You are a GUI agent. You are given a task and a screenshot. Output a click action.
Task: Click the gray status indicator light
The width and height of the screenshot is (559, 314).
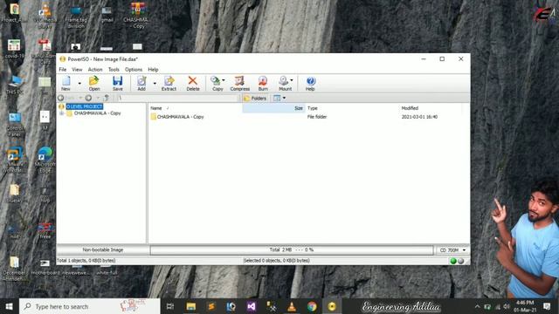pyautogui.click(x=460, y=261)
